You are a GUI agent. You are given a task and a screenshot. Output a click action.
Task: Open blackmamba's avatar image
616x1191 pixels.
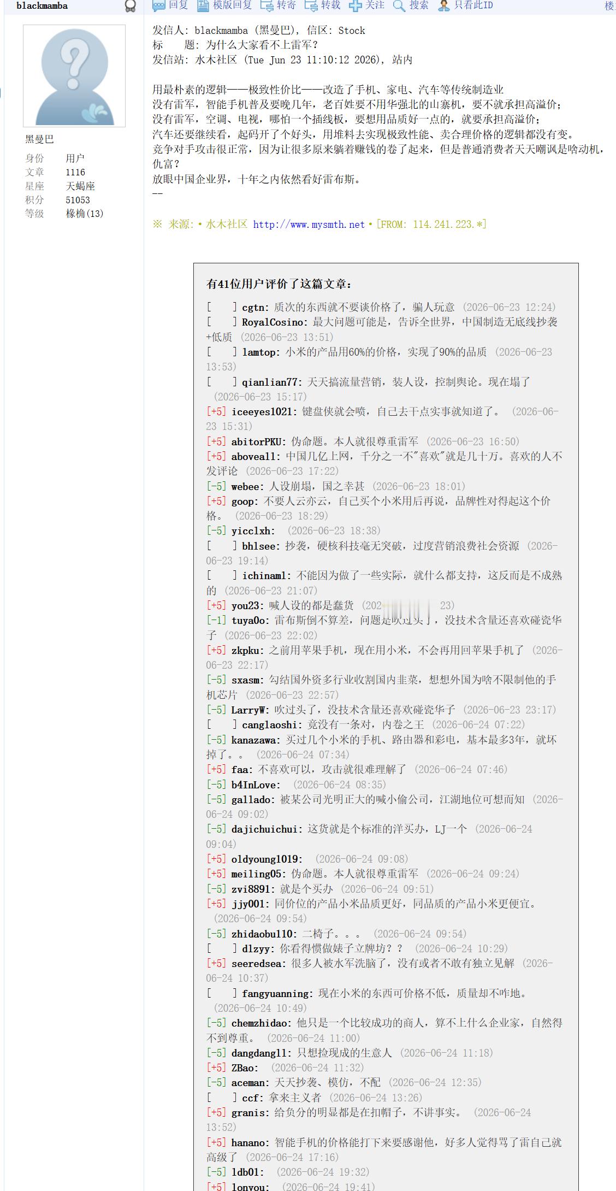(x=74, y=75)
